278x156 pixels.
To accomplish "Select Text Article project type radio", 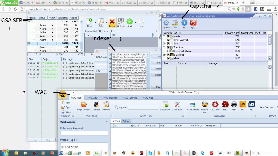I will (x=63, y=147).
